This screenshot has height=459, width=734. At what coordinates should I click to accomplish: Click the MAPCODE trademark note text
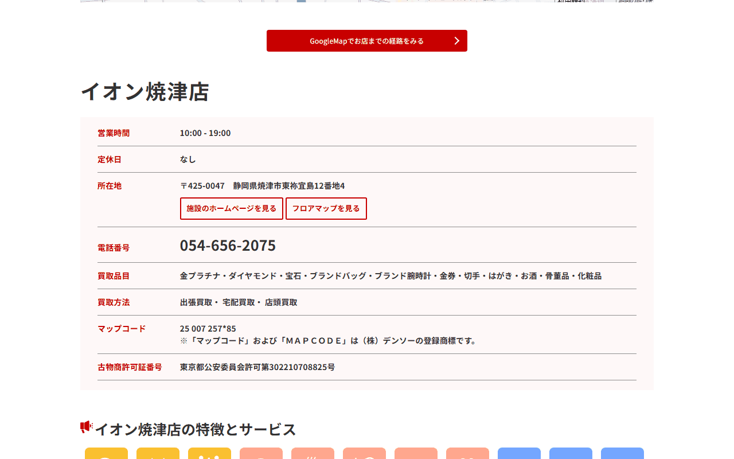329,341
